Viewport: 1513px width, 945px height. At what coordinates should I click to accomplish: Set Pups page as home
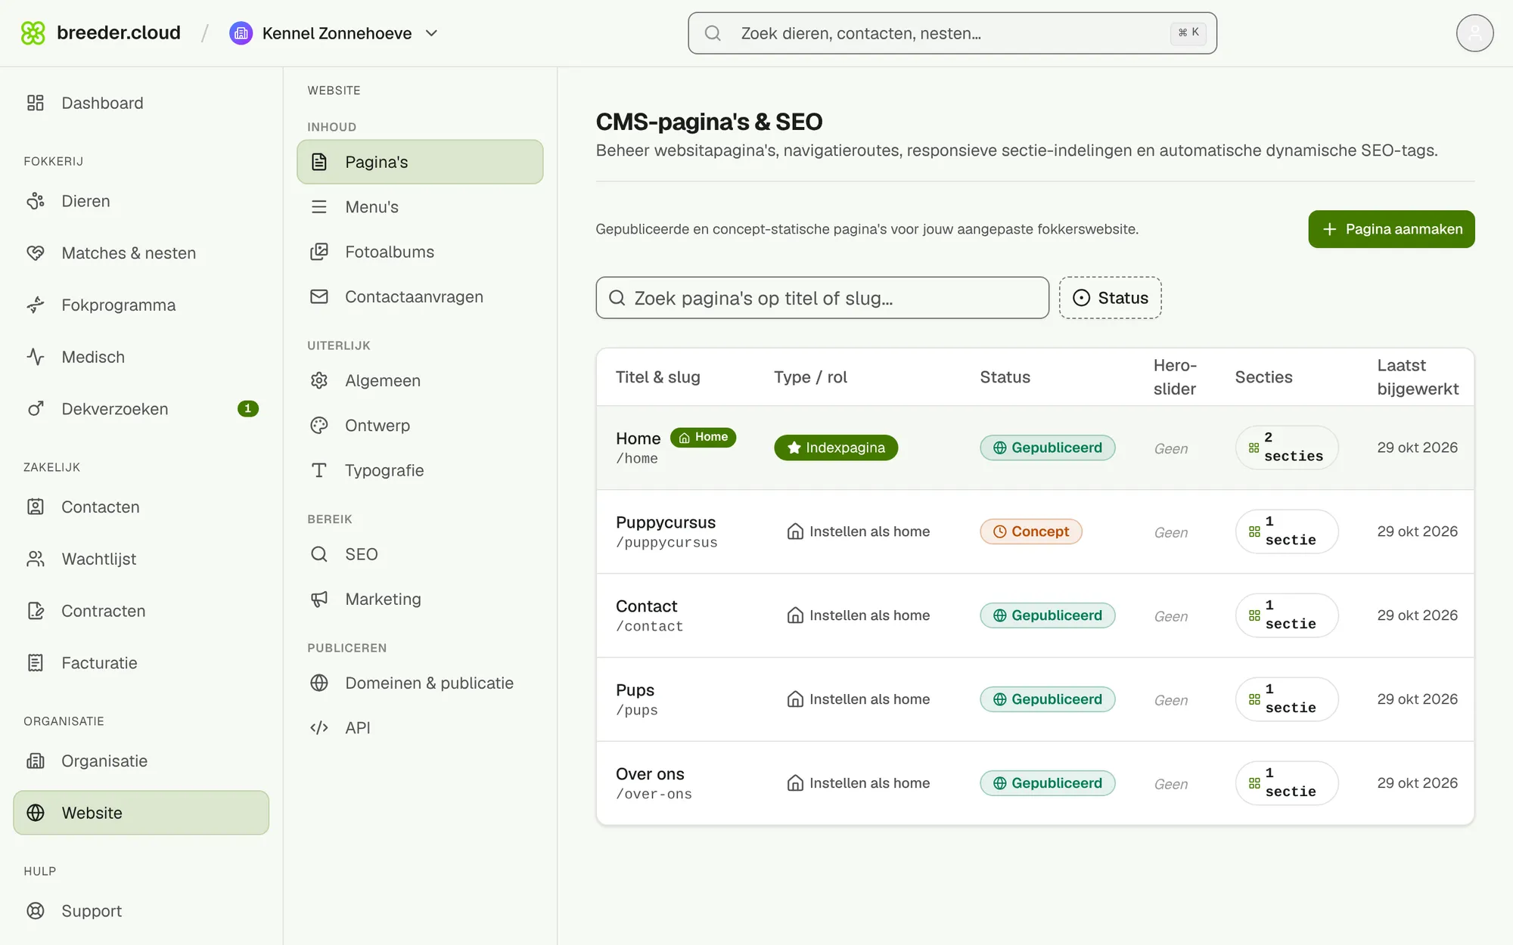[858, 699]
